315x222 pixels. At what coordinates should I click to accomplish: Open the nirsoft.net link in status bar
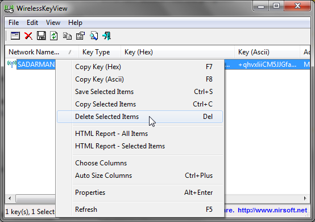[272, 210]
